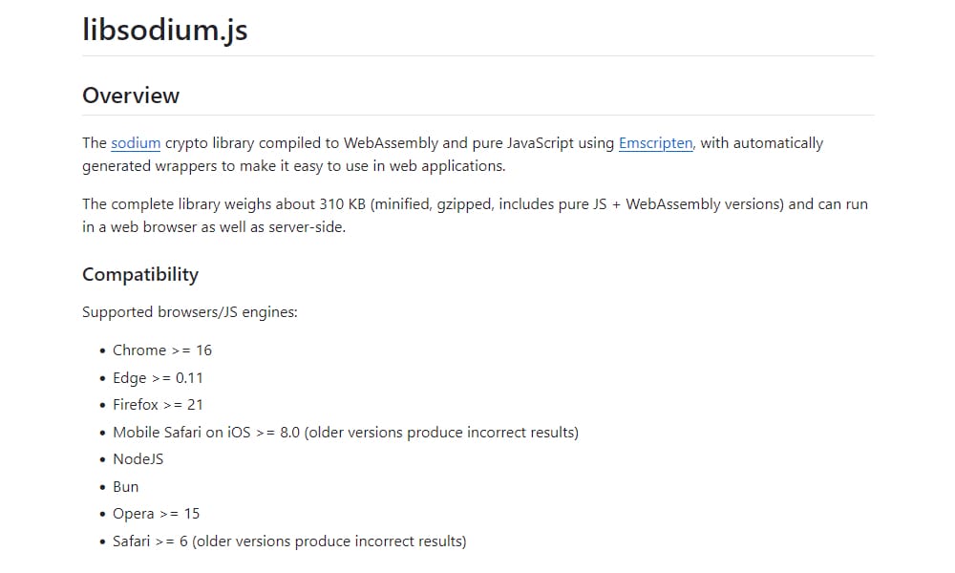
Task: Open the sodium link
Action: pyautogui.click(x=136, y=143)
